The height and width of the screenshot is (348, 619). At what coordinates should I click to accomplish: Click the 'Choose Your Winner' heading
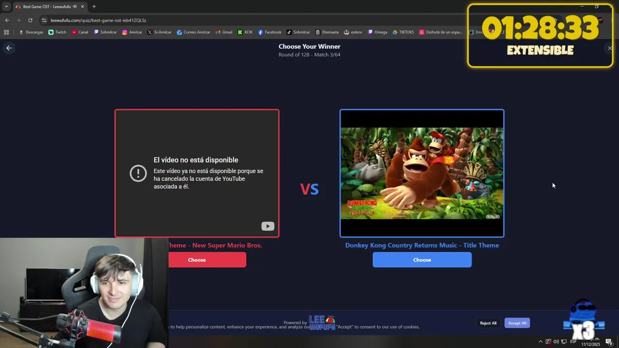(309, 46)
